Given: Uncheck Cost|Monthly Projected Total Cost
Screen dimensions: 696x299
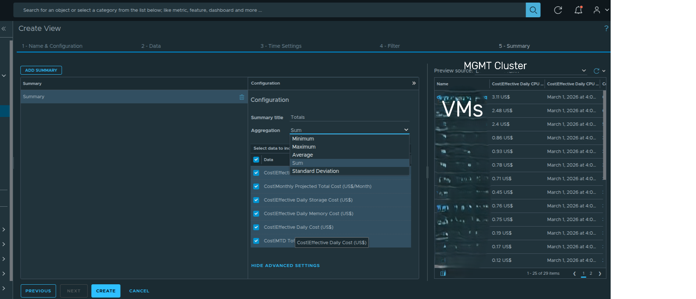Looking at the screenshot, I should tap(256, 186).
